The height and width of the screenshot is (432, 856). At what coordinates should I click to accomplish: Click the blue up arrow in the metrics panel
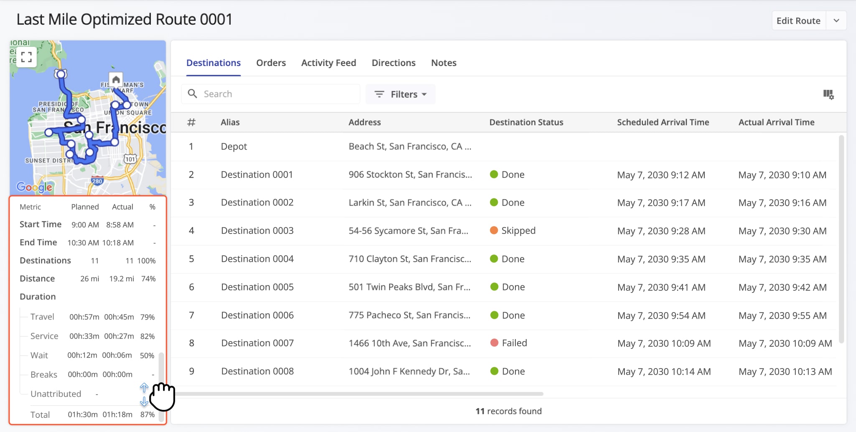[x=144, y=388]
